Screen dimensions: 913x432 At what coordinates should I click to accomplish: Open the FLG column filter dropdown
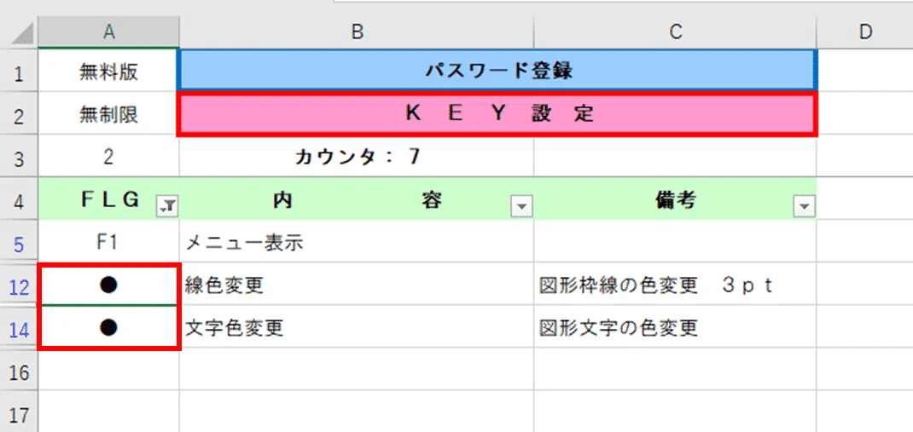pyautogui.click(x=168, y=206)
